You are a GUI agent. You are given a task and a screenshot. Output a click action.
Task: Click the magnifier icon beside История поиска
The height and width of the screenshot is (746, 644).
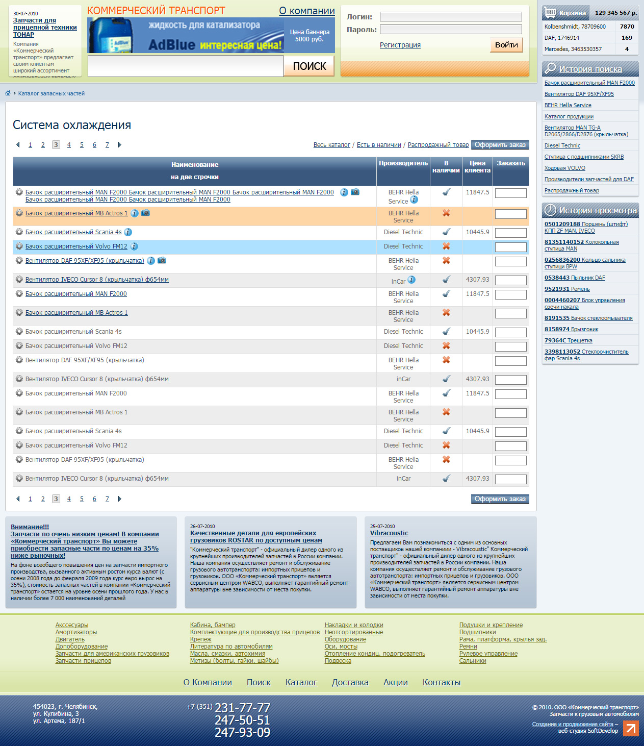click(x=550, y=68)
